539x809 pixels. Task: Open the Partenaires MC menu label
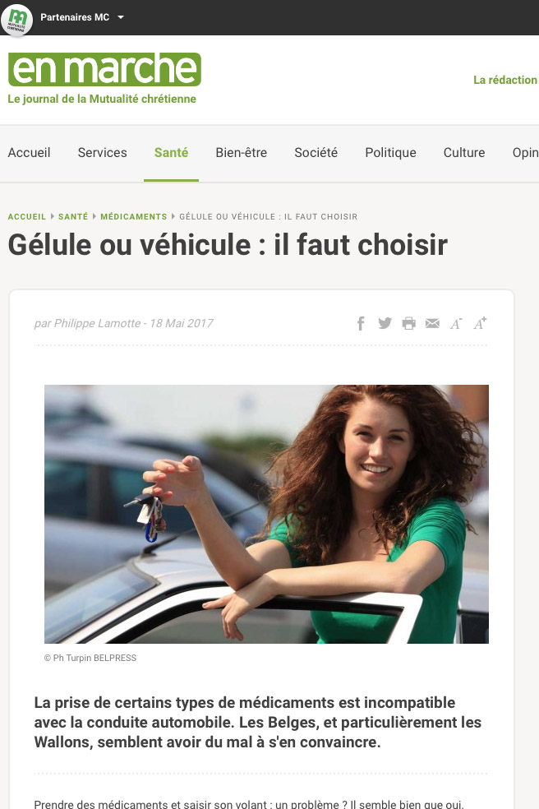pos(75,17)
